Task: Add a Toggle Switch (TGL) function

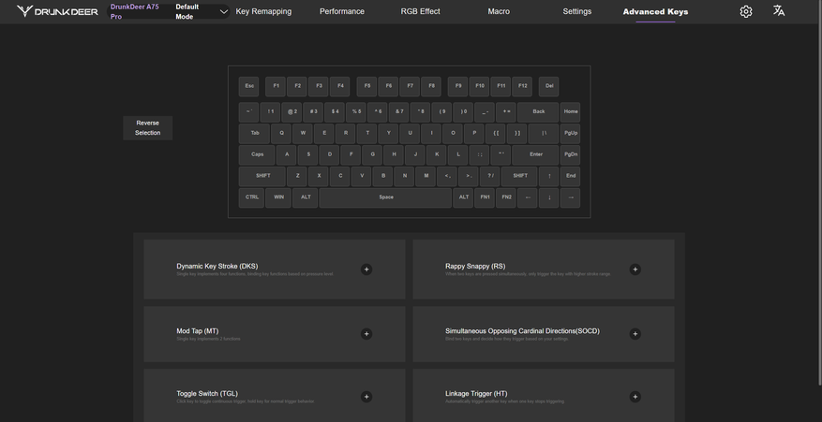Action: pyautogui.click(x=366, y=397)
